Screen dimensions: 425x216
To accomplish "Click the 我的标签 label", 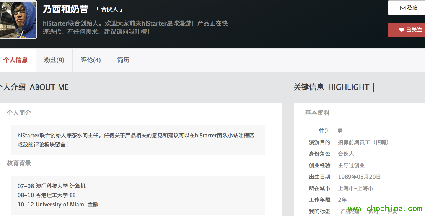I will (x=319, y=211).
